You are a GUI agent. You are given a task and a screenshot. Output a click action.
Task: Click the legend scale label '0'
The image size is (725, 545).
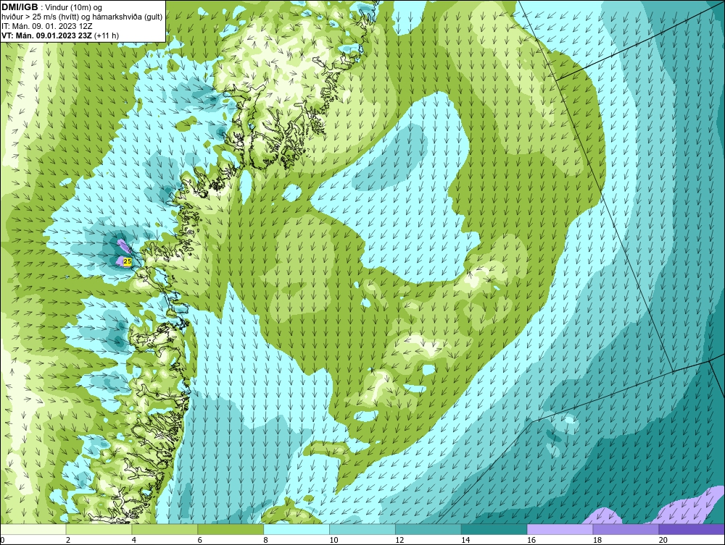tap(2, 540)
